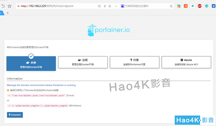The width and height of the screenshot is (216, 126).
Task: Click the favorite star icon inside address bar
Action: [110, 6]
